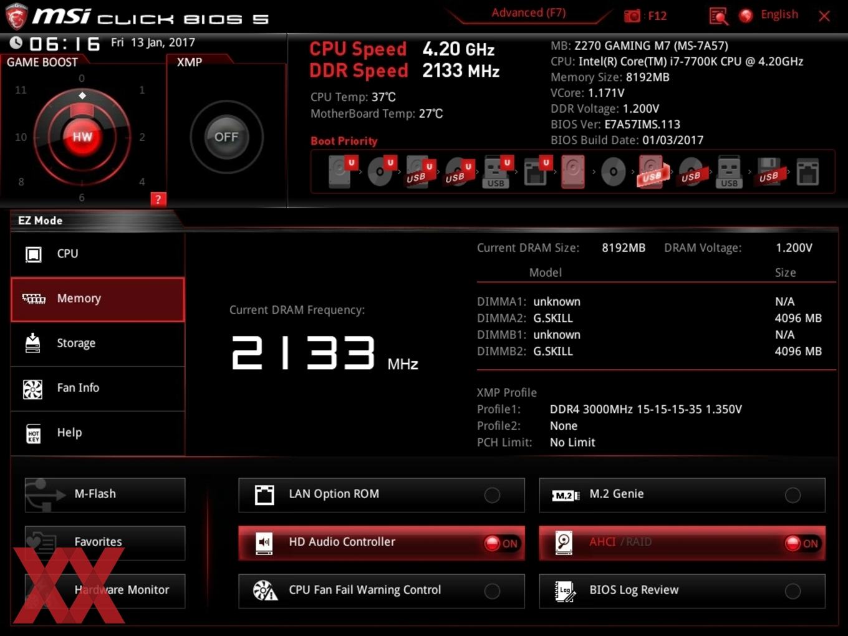The width and height of the screenshot is (848, 636).
Task: Click the Boot Priority label
Action: (x=344, y=141)
